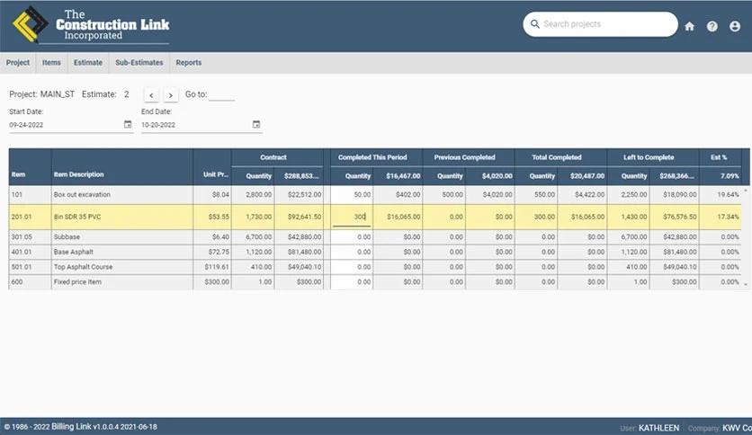The image size is (752, 435).
Task: Click table scrollbar down arrow
Action: coord(746,285)
